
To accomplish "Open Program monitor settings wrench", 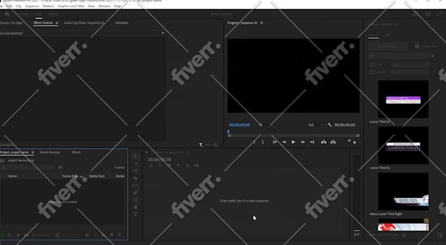I will pos(329,124).
